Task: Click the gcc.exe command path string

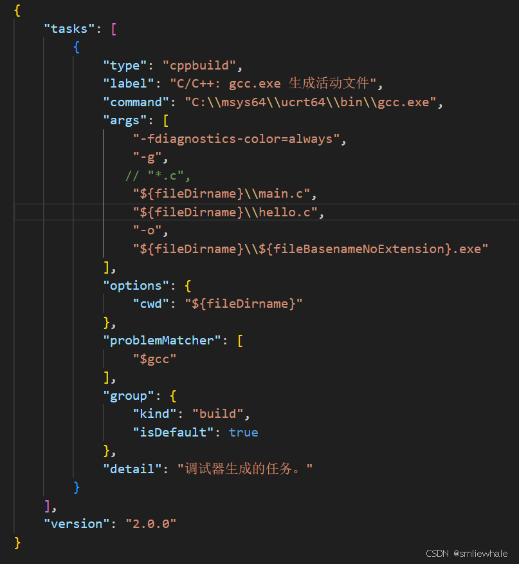Action: pos(311,102)
